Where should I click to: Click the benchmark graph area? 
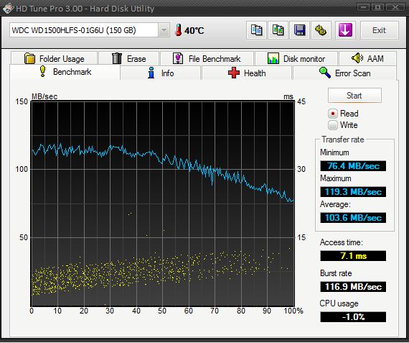point(163,203)
